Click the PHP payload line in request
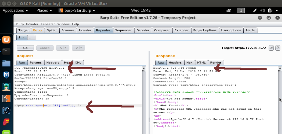 pos(48,106)
